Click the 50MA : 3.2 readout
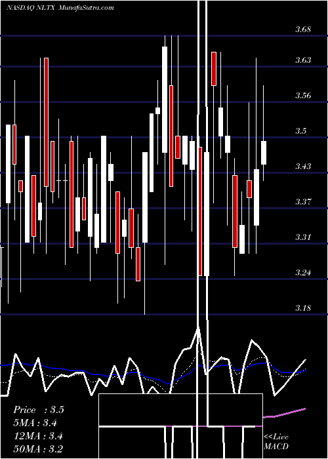The image size is (328, 459). point(38,449)
